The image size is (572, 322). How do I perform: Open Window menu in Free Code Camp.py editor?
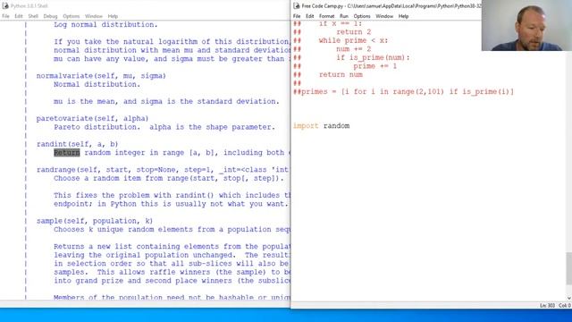[x=384, y=16]
